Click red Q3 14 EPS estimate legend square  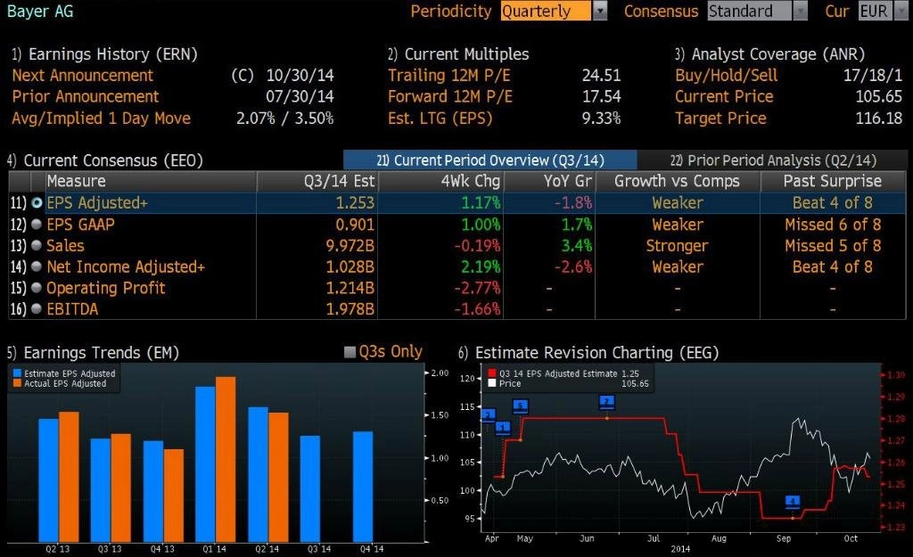click(x=492, y=373)
